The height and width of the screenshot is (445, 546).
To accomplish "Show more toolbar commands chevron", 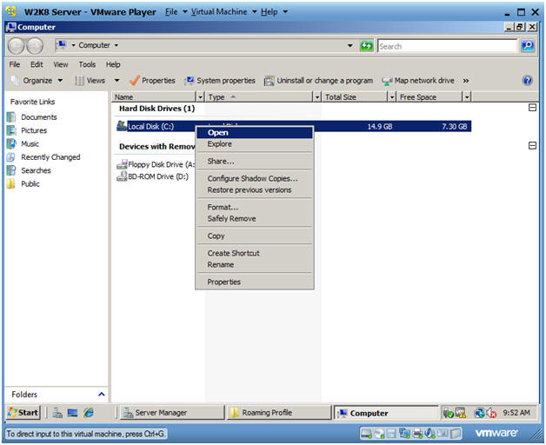I will (466, 81).
